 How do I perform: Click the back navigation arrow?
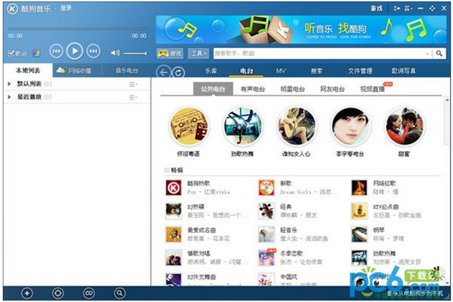click(x=164, y=72)
